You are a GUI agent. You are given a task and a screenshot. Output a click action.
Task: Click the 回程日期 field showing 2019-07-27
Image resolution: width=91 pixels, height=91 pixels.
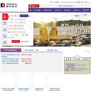[23, 29]
